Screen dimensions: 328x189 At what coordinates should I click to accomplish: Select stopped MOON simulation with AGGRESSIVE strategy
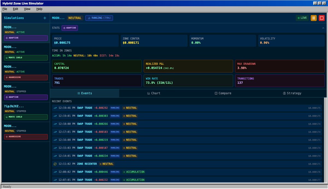[x=26, y=132]
